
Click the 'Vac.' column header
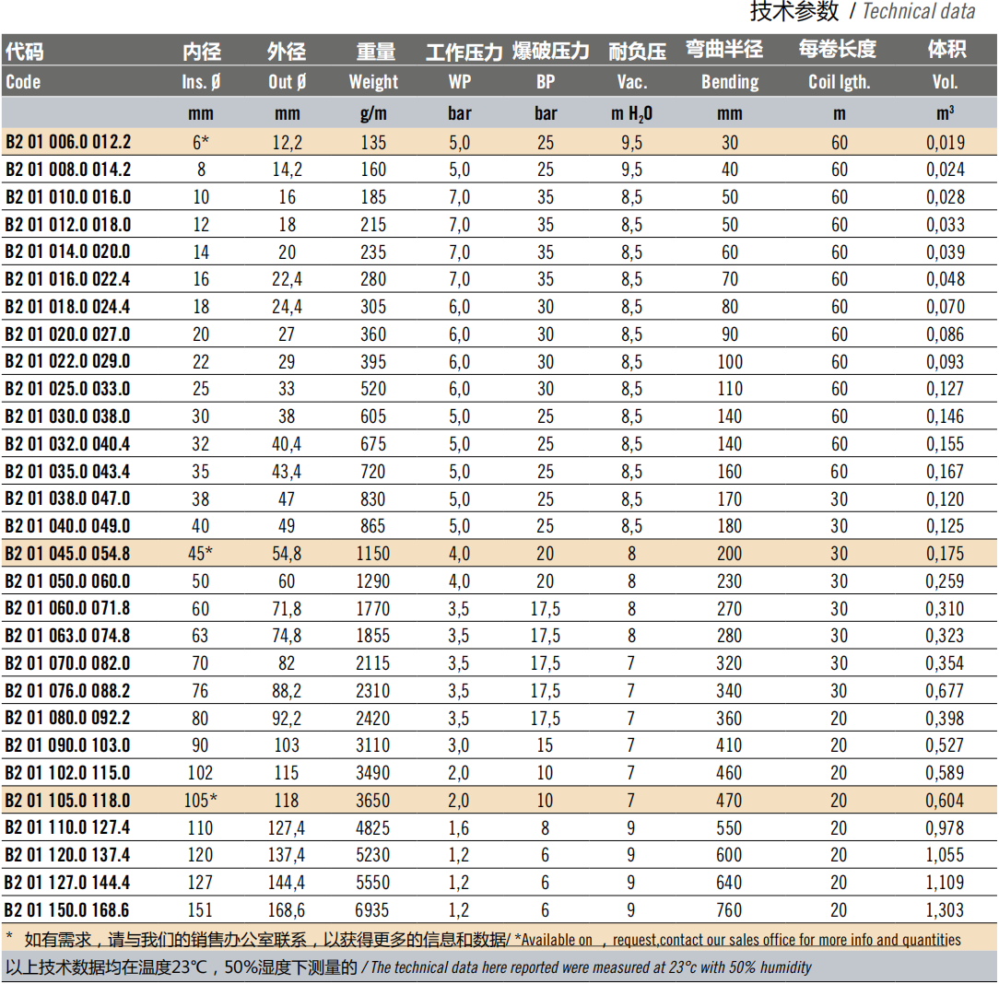pos(632,81)
